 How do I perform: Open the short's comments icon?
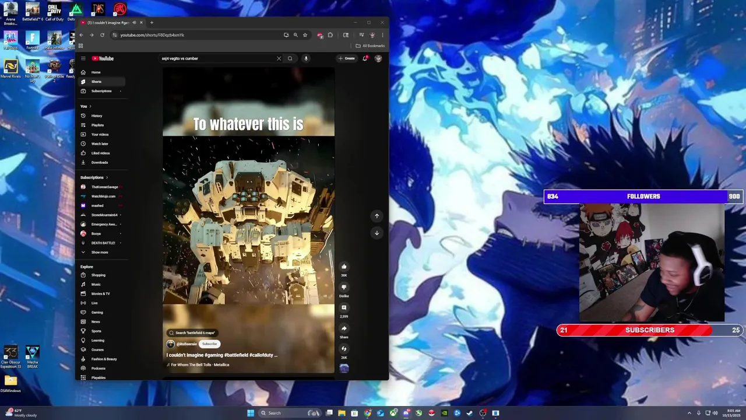click(x=344, y=307)
